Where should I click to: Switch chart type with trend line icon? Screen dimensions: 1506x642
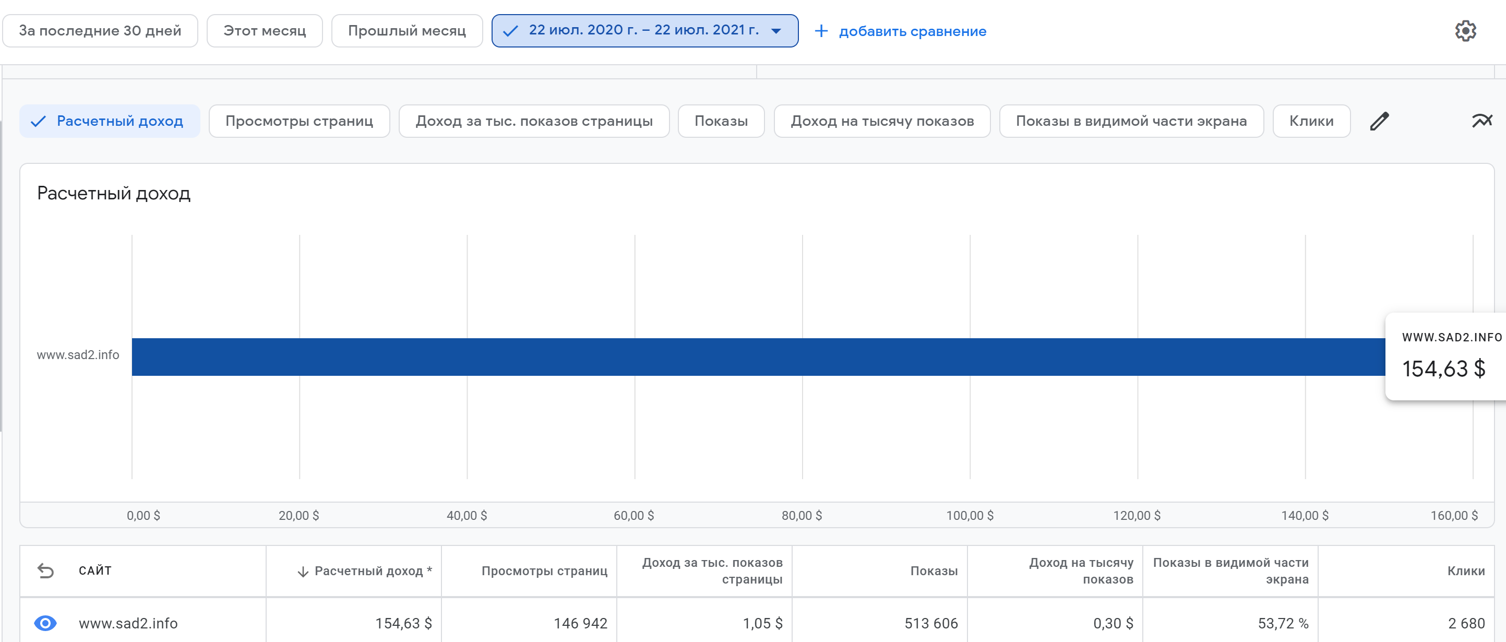[1482, 121]
